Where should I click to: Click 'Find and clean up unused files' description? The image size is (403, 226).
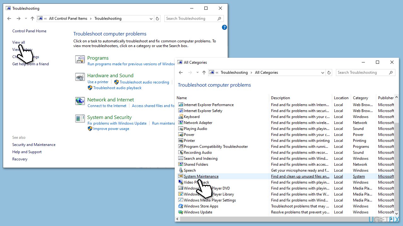pos(300,176)
